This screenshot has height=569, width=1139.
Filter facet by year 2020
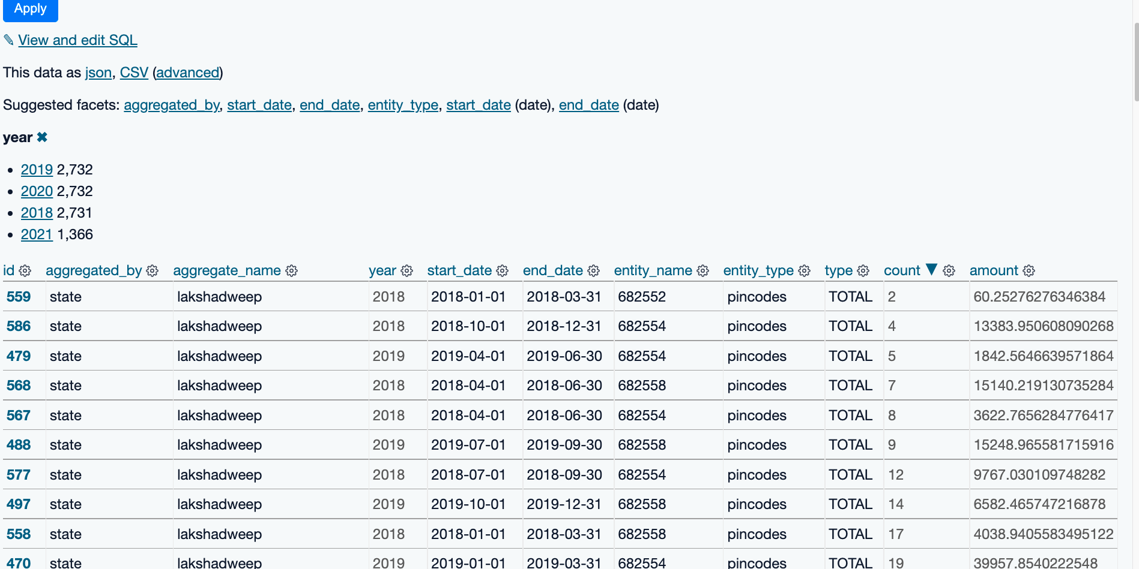[x=37, y=191]
